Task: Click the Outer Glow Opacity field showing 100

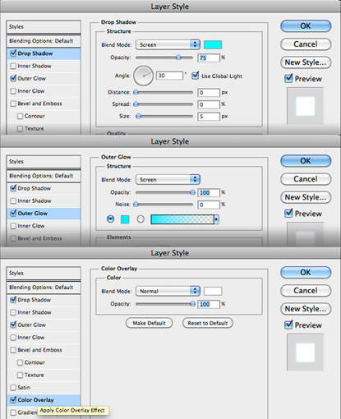Action: click(209, 192)
